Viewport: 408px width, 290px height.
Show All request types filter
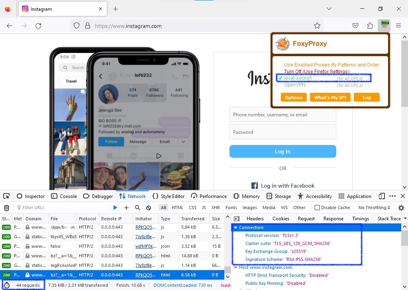click(x=163, y=208)
